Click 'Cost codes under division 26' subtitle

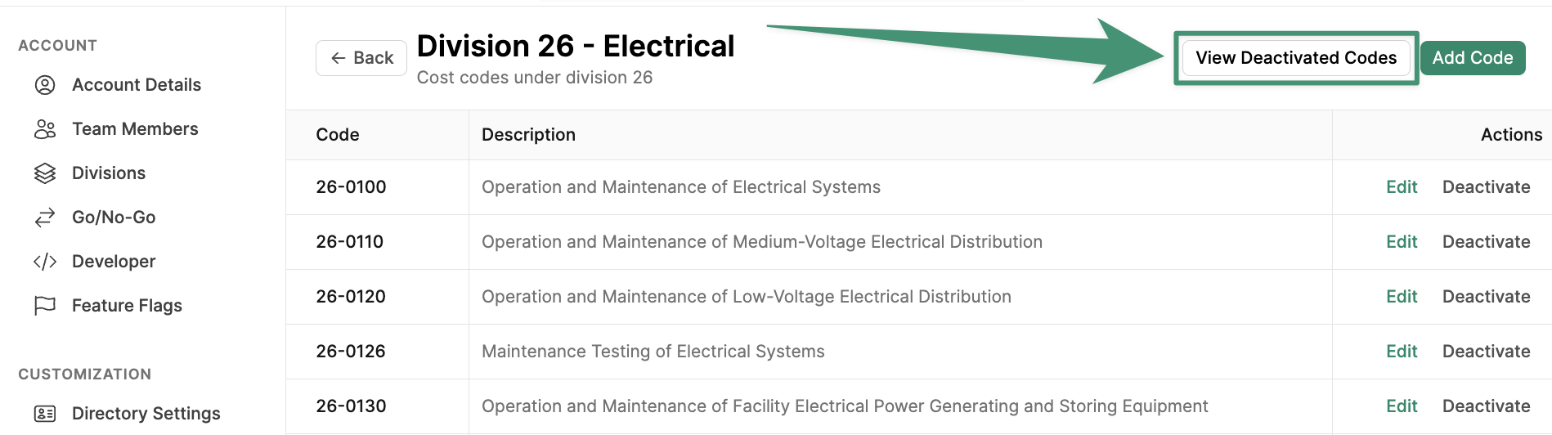click(x=535, y=78)
